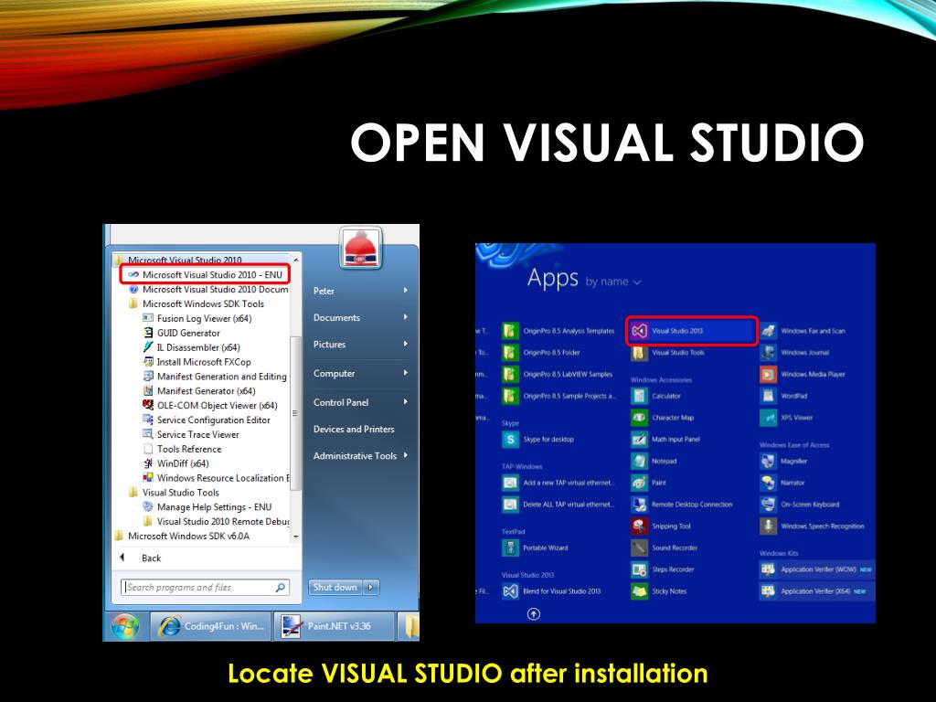Viewport: 936px width, 702px height.
Task: Open Microsoft Visual Studio 2010 - ENU entry
Action: point(205,274)
